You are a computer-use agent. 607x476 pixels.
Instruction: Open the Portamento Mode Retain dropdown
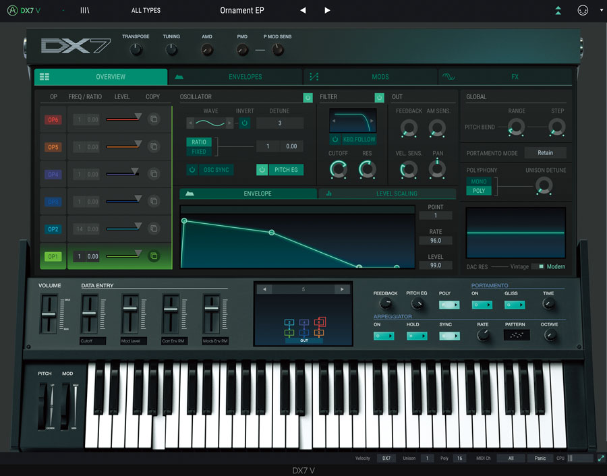pyautogui.click(x=546, y=153)
